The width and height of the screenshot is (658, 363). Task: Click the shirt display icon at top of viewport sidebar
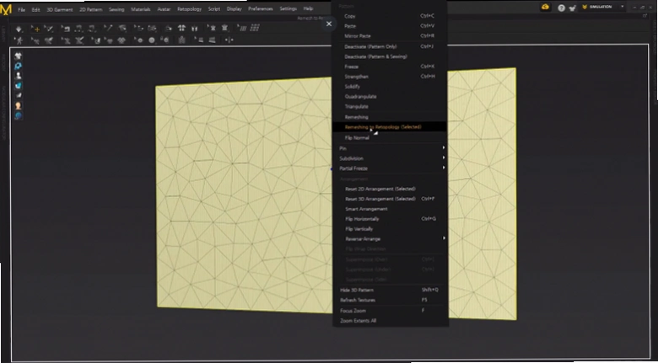[x=18, y=56]
